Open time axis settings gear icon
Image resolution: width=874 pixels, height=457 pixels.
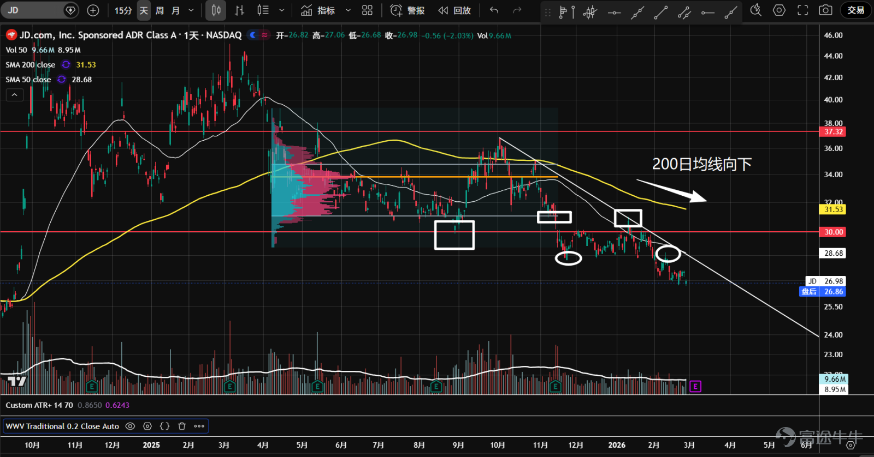(x=850, y=446)
